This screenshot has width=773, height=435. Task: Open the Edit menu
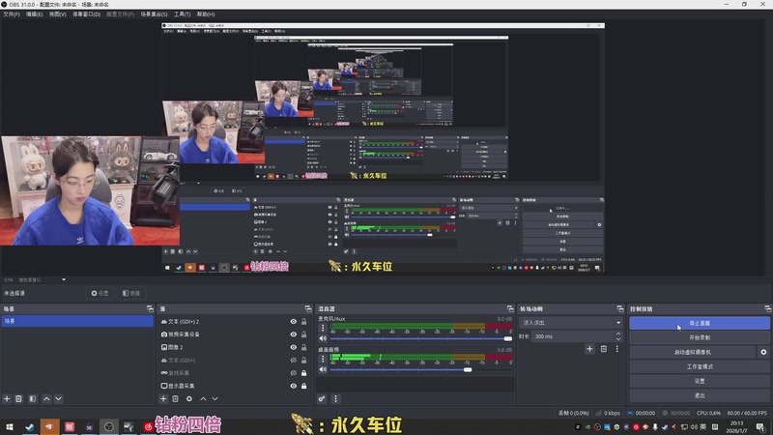(x=34, y=14)
